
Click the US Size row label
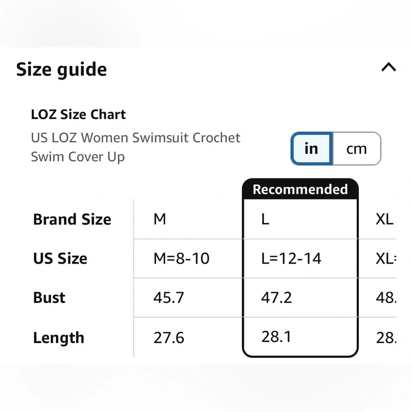60,259
